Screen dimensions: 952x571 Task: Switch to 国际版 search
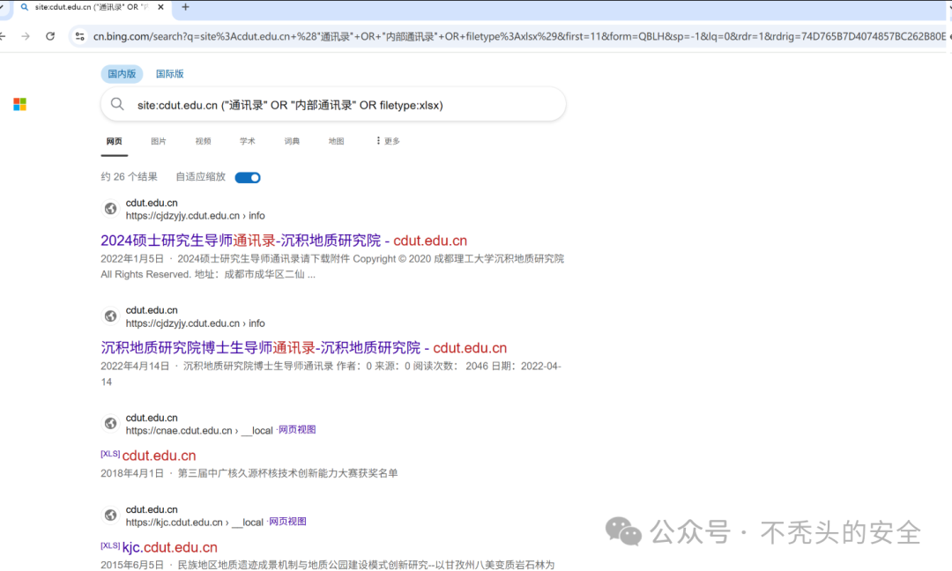click(x=169, y=73)
